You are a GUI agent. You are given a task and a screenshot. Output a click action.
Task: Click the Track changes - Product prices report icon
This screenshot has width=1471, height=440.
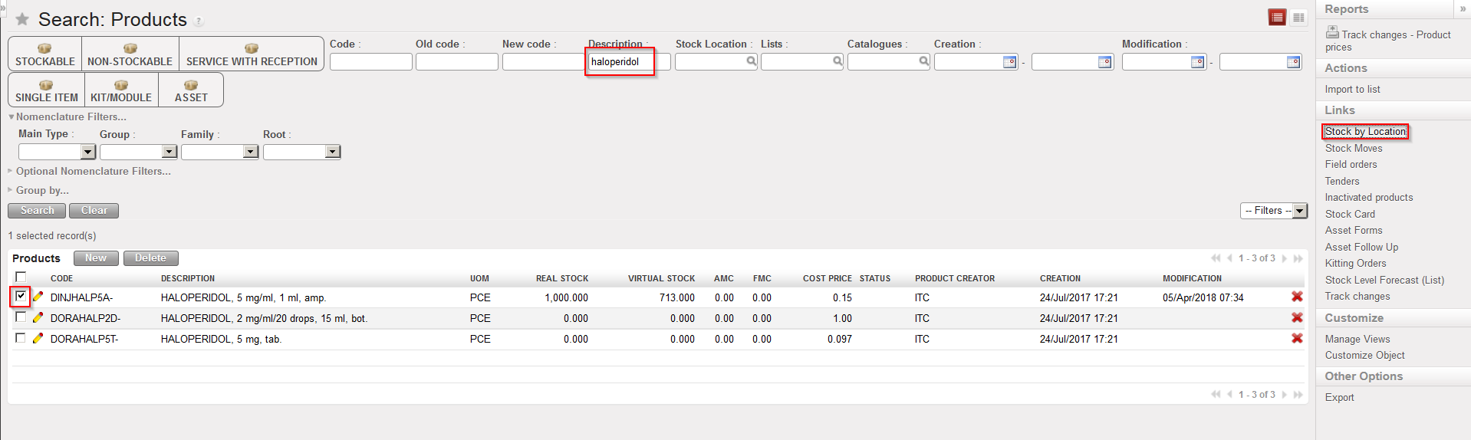(1333, 32)
